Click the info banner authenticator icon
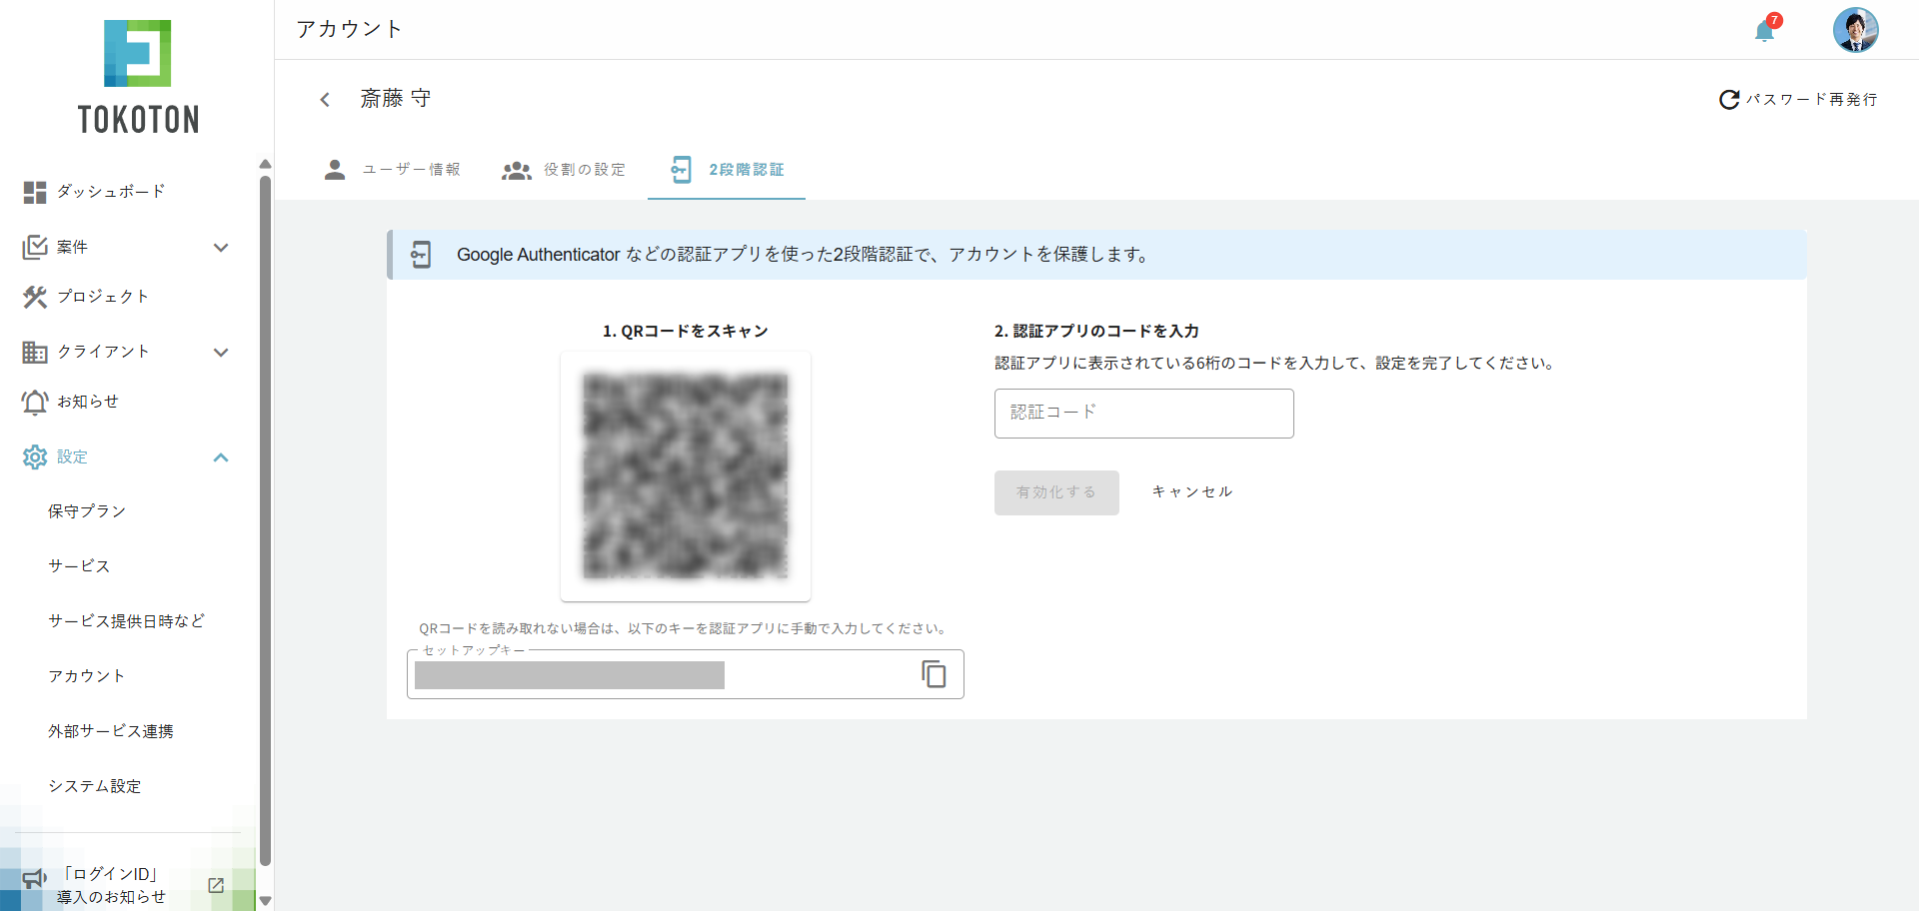Image resolution: width=1919 pixels, height=911 pixels. pyautogui.click(x=421, y=255)
